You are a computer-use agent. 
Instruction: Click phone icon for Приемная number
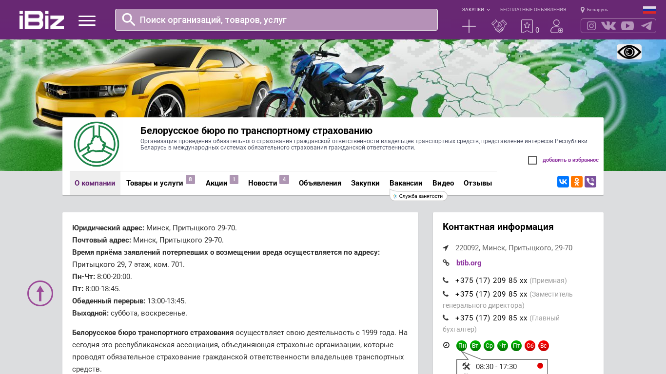tap(446, 280)
